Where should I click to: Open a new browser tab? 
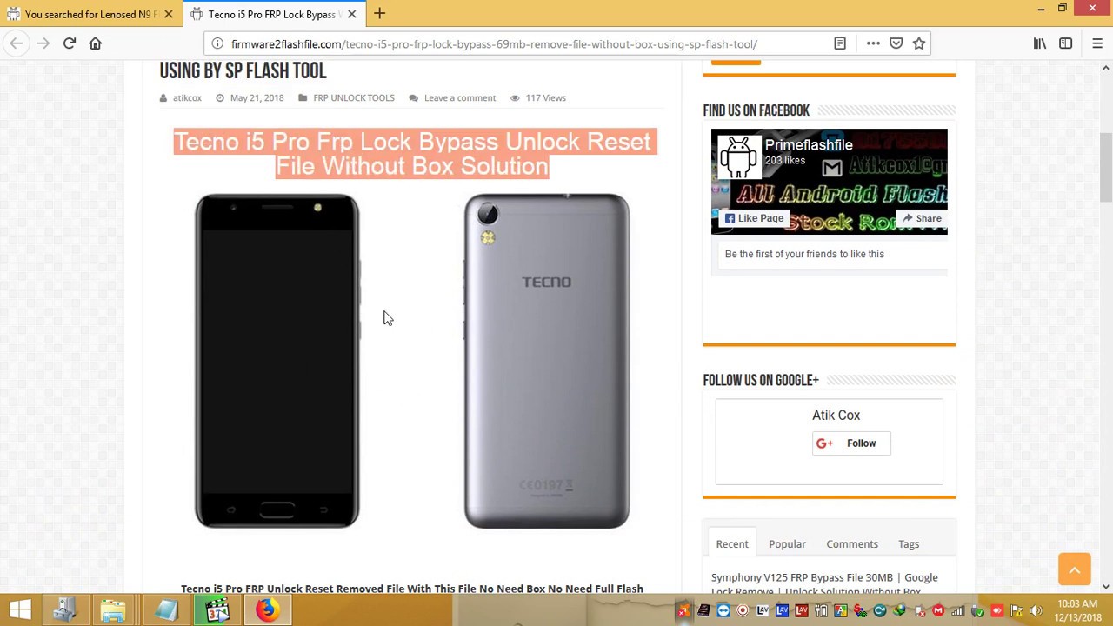(380, 14)
